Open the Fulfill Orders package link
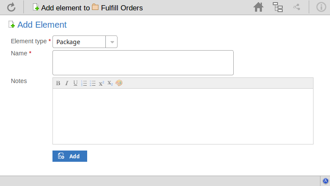330x186 pixels. (x=121, y=8)
